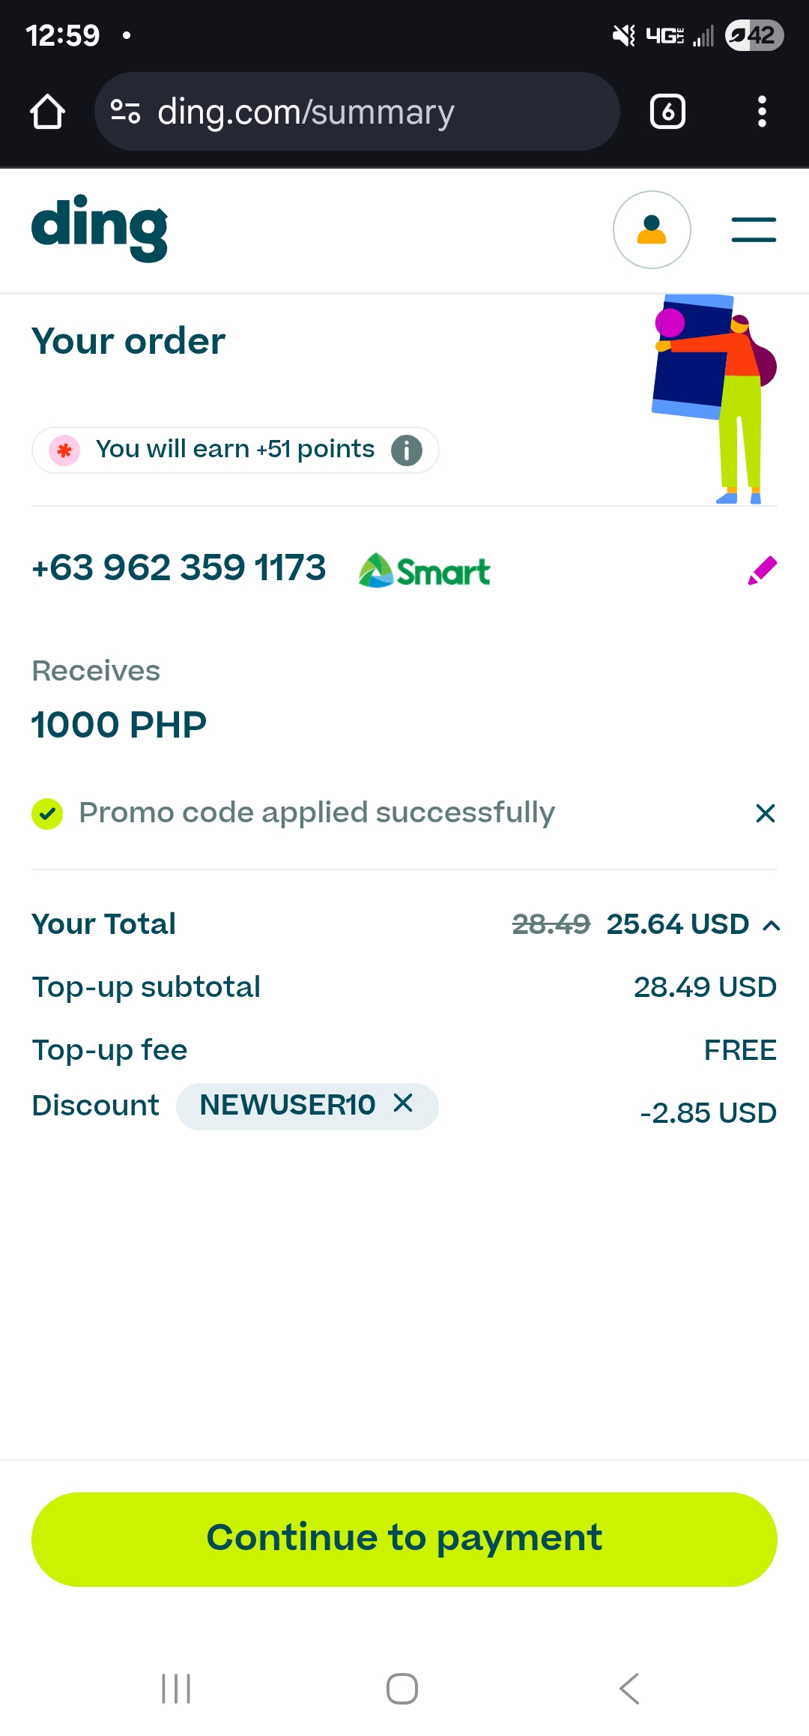Collapse the Your Total breakdown

[x=772, y=926]
